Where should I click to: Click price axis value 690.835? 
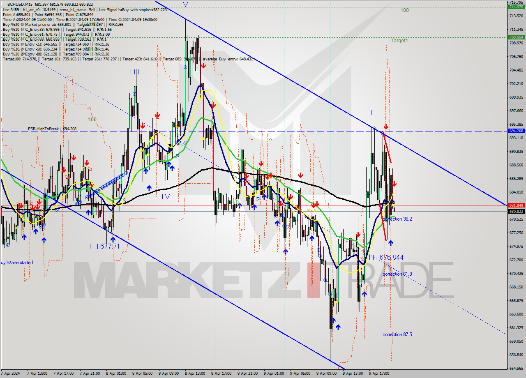coord(516,151)
